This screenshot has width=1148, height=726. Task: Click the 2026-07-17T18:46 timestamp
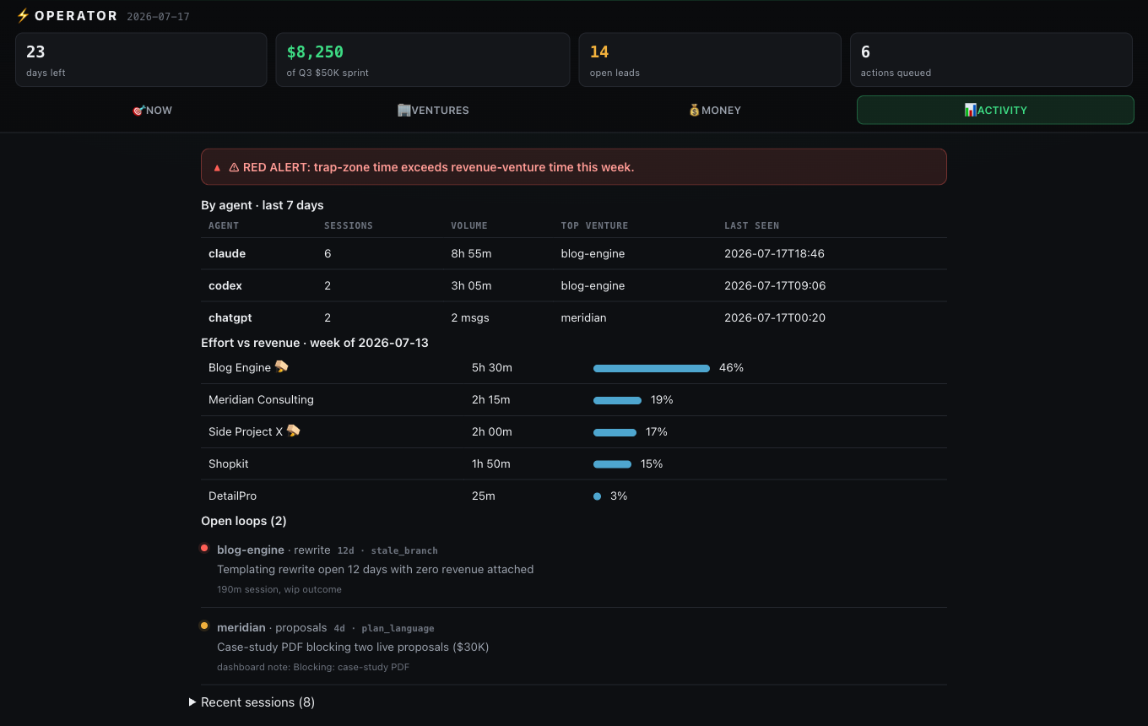[774, 253]
